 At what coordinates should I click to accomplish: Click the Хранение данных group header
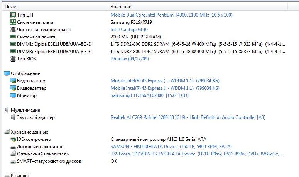point(29,132)
